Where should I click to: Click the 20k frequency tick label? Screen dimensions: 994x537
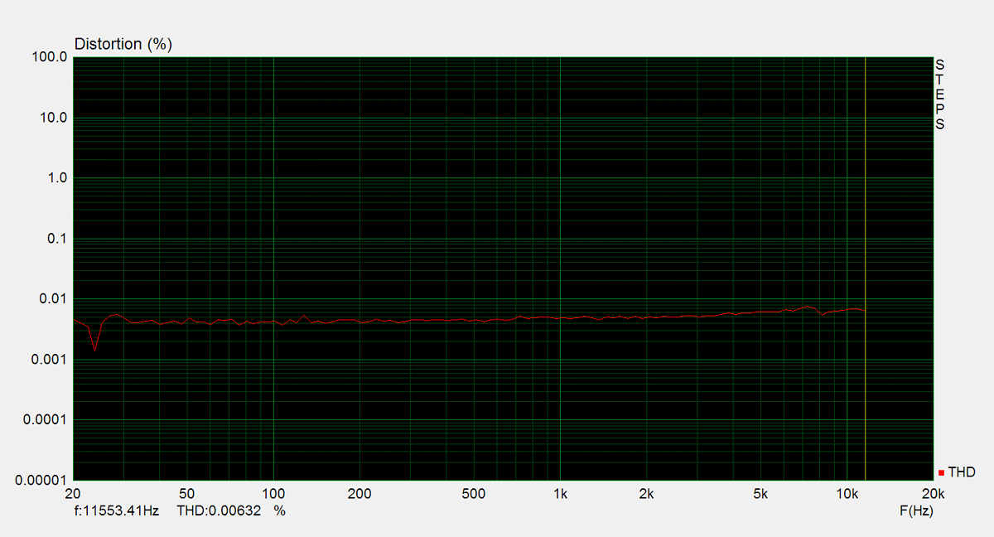(x=933, y=495)
